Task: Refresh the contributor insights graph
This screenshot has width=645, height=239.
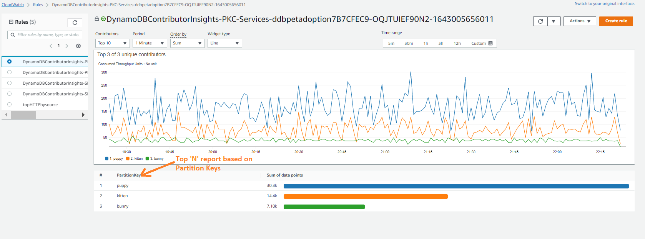Action: (540, 21)
